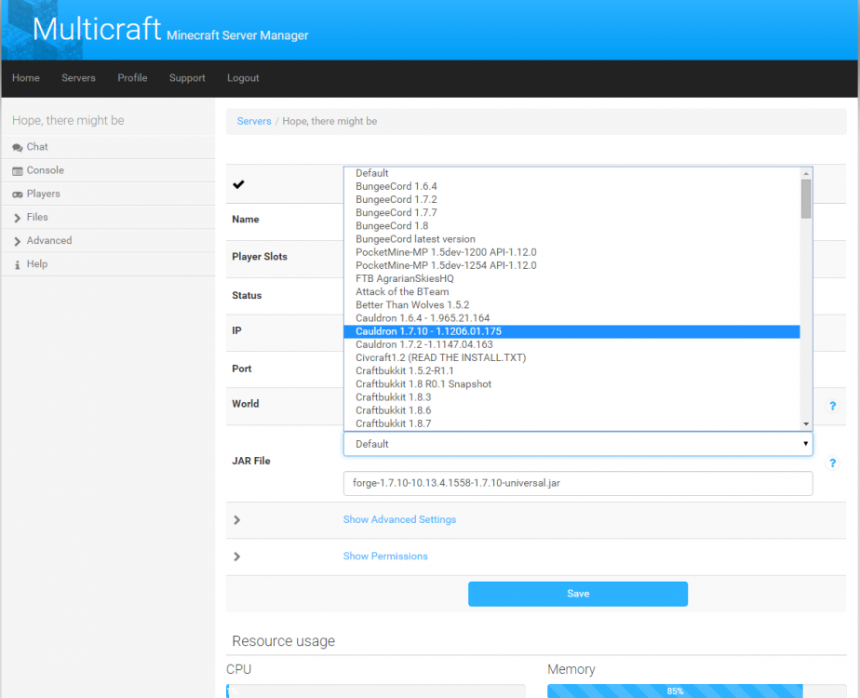Expand the Files section chevron
The width and height of the screenshot is (860, 698).
(x=18, y=218)
